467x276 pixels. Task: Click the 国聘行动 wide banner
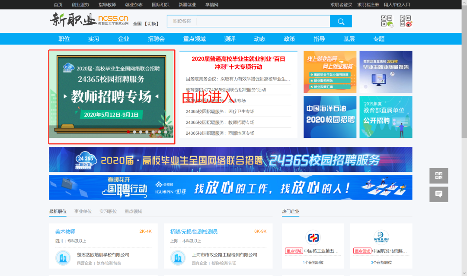230,187
